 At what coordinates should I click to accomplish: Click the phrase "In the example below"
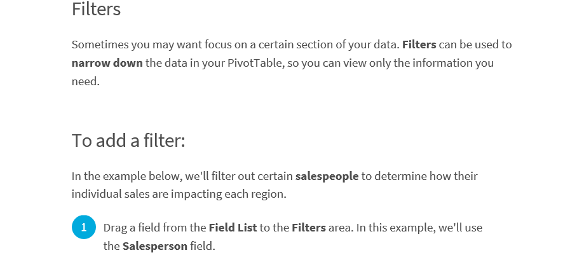click(127, 176)
